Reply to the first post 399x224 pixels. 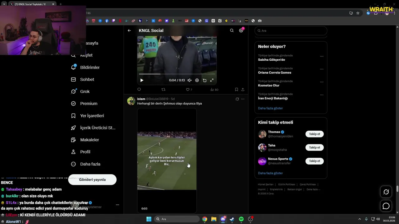(x=139, y=90)
